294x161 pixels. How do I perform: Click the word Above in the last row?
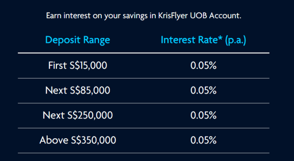54,140
